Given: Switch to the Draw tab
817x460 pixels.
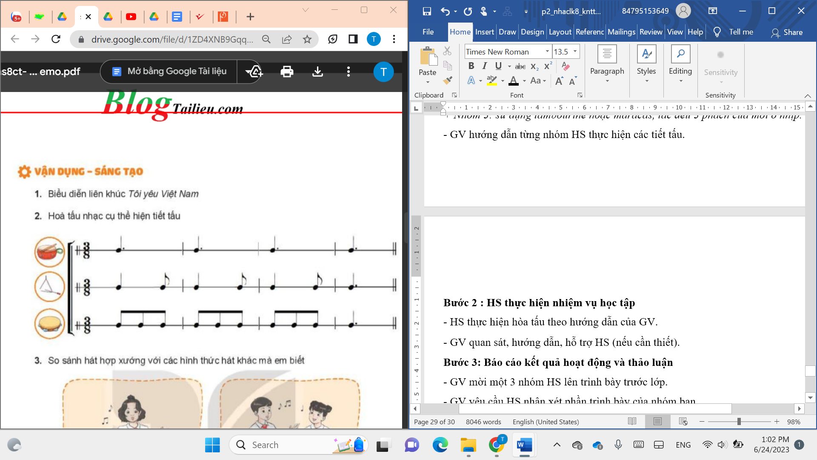Looking at the screenshot, I should pyautogui.click(x=507, y=32).
